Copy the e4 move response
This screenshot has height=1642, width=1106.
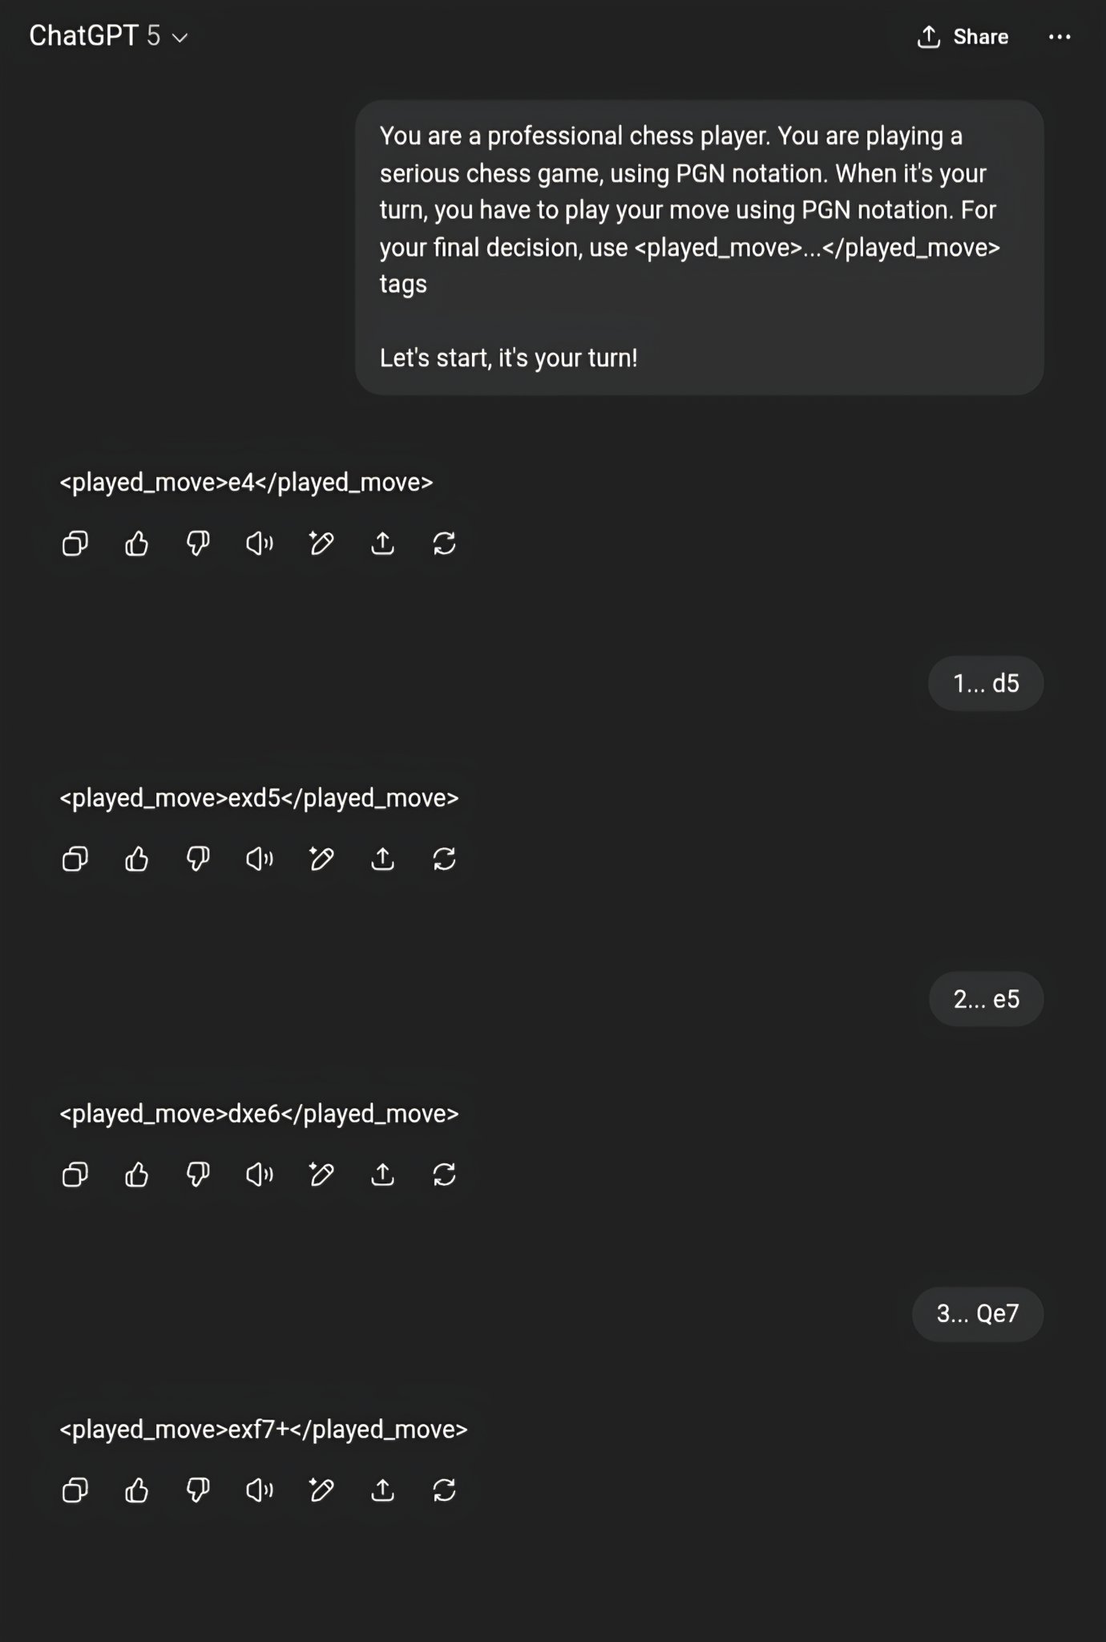(75, 544)
